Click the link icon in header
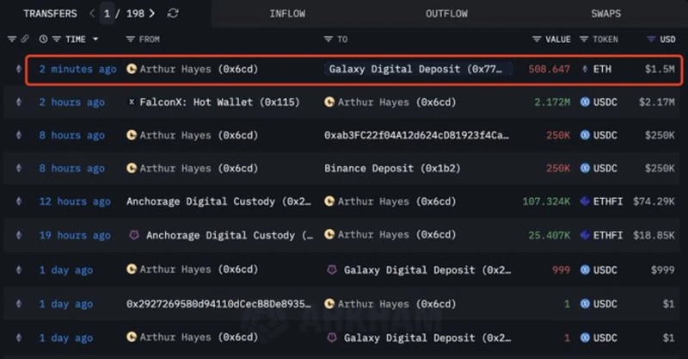Viewport: 688px width, 359px height. (25, 40)
